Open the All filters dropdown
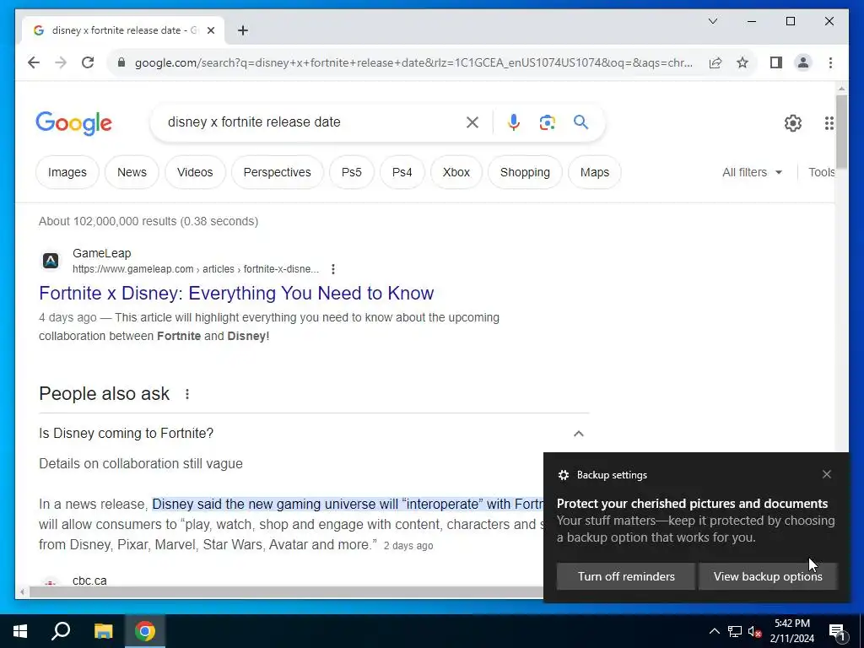This screenshot has height=648, width=864. pos(752,172)
